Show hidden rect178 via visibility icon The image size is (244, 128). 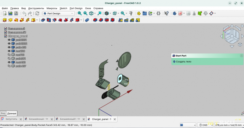click(x=9, y=55)
